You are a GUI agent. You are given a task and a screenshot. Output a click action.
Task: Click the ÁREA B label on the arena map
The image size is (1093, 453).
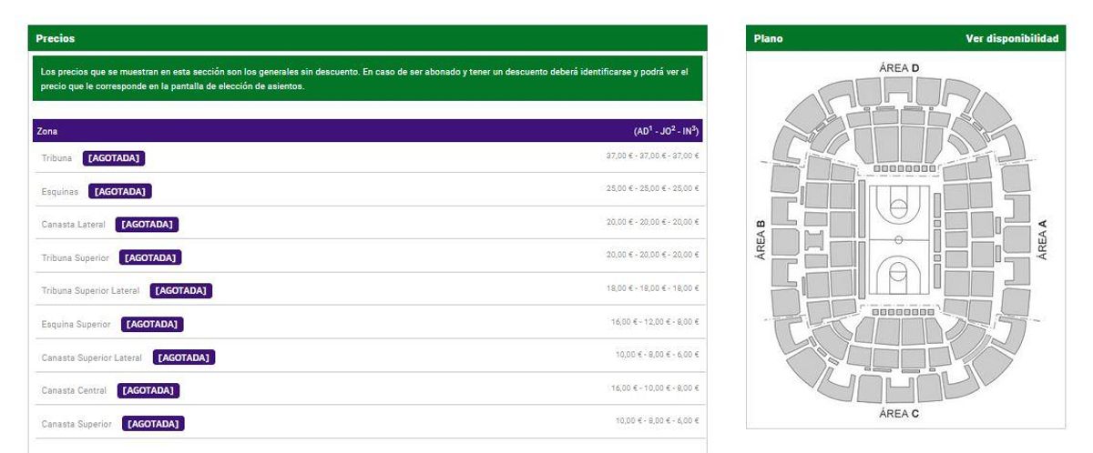(761, 240)
